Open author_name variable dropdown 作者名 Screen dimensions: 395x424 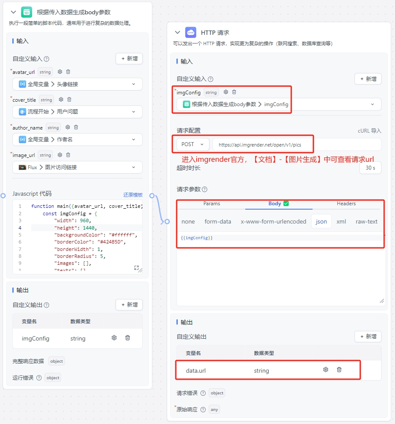[x=78, y=140]
